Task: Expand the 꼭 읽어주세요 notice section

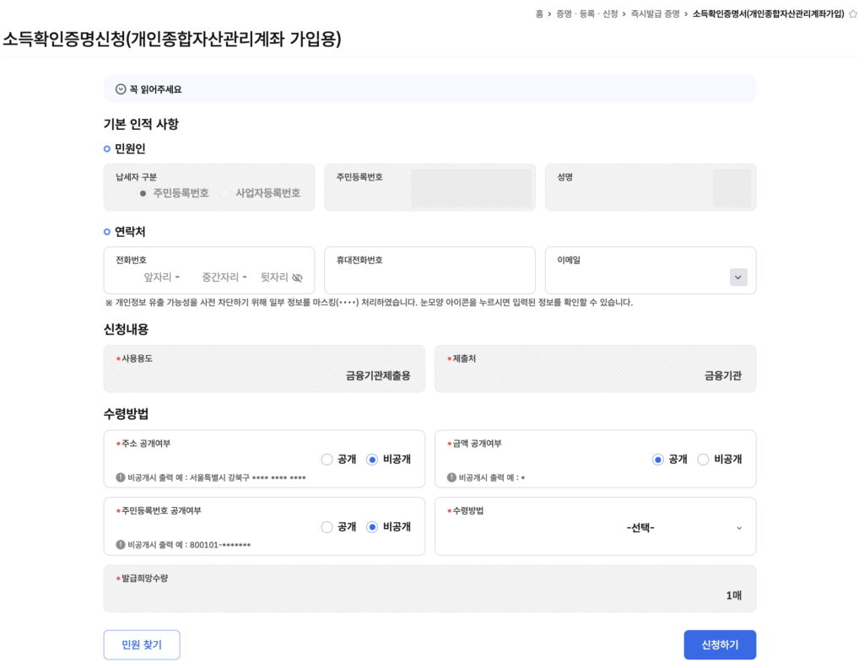Action: click(x=121, y=89)
